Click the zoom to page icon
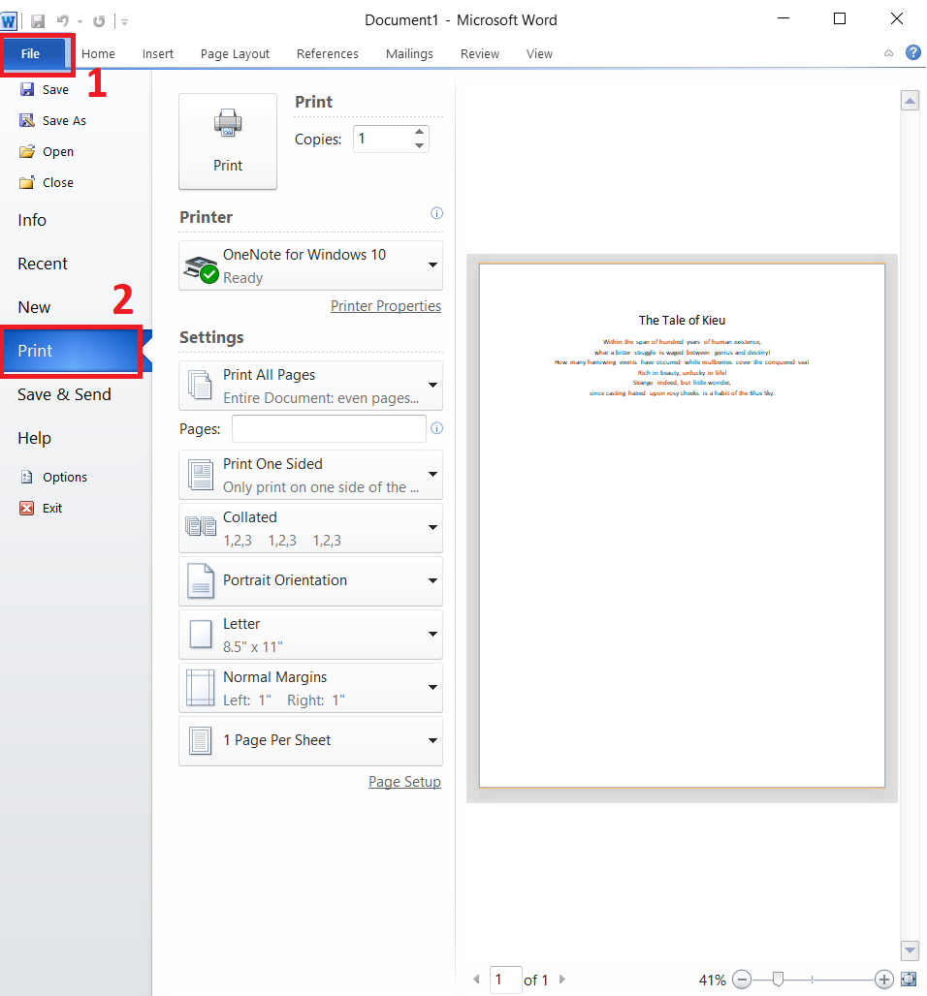This screenshot has height=996, width=927. 909,980
